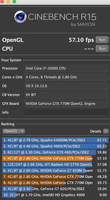This screenshot has height=200, width=110.
Task: Click the Info text field
Action: coord(66,112)
